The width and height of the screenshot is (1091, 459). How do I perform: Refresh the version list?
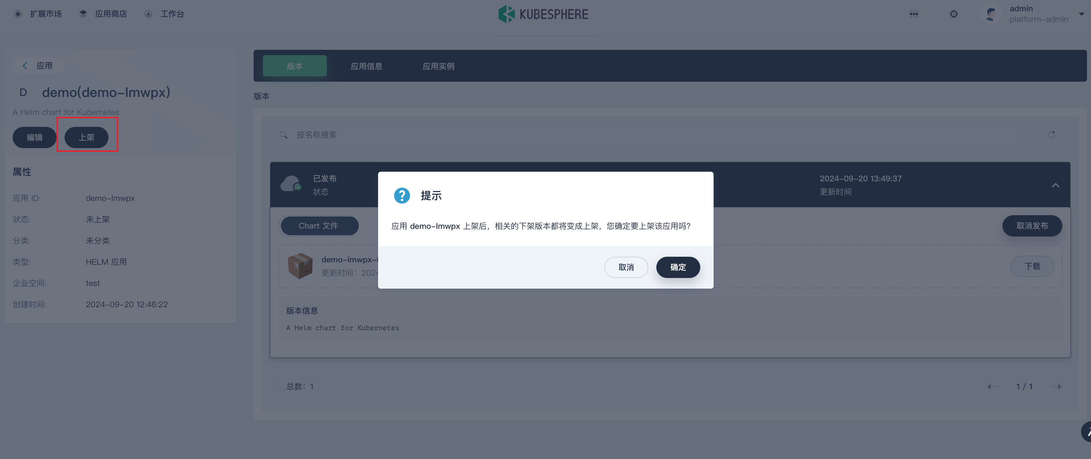coord(1052,135)
